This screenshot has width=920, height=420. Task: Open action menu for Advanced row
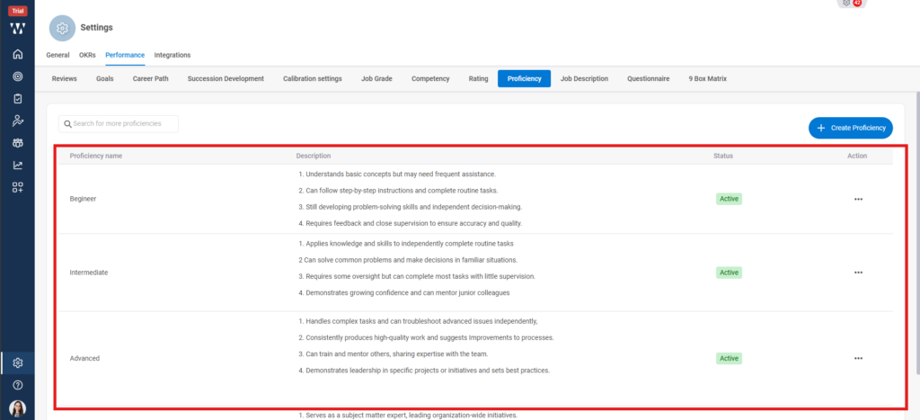(858, 358)
